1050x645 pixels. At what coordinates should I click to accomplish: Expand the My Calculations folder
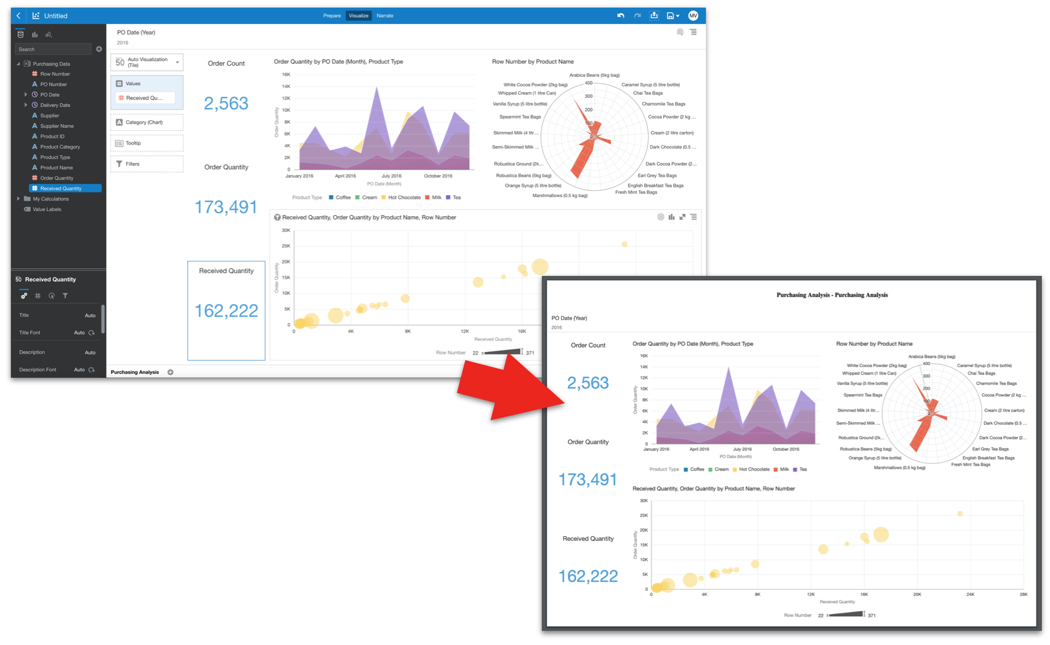(x=18, y=199)
